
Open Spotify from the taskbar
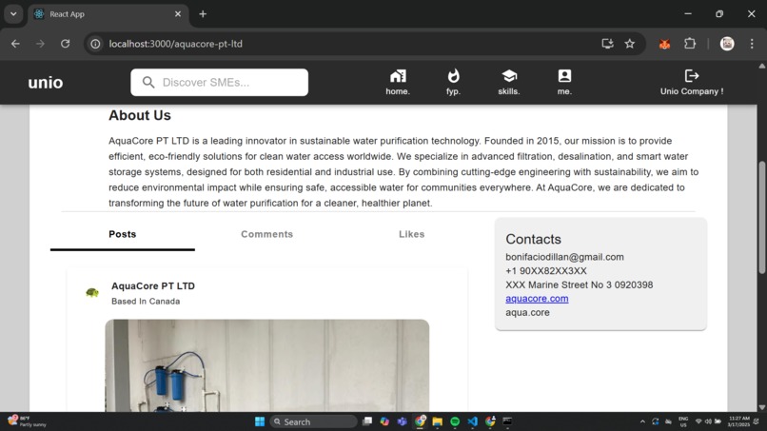click(x=455, y=421)
